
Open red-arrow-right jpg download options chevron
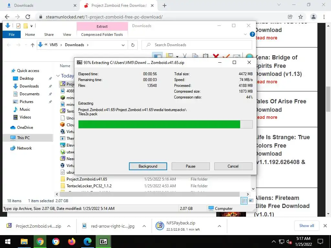click(144, 226)
